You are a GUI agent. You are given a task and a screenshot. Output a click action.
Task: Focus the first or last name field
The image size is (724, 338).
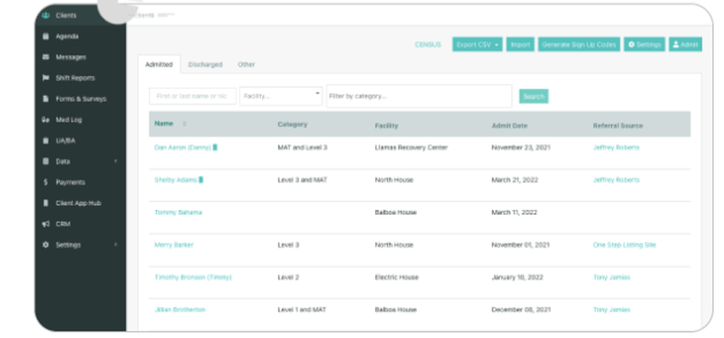(x=193, y=96)
